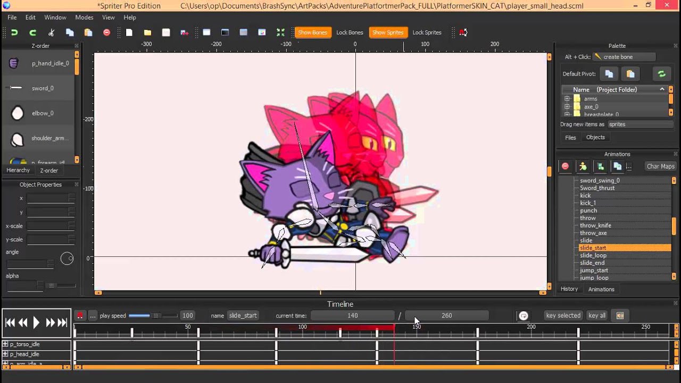Click the red magnet snapping icon in toolbar
681x383 pixels.
point(463,32)
